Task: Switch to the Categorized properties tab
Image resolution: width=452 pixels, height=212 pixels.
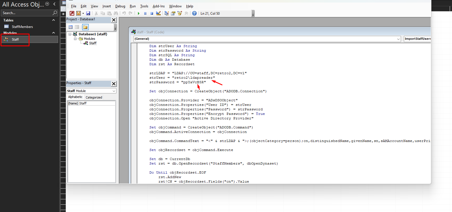Action: tap(94, 97)
